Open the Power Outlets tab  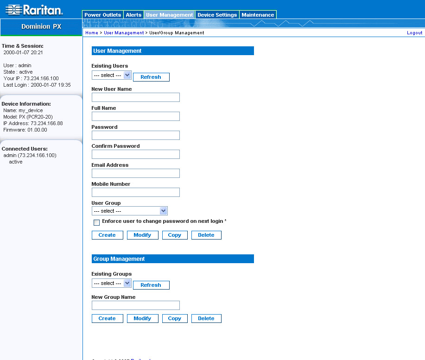[102, 15]
